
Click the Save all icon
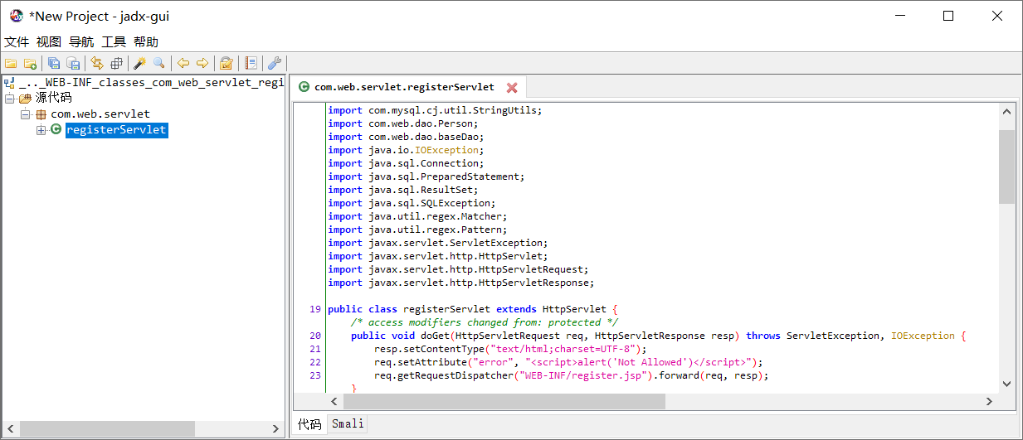click(54, 63)
